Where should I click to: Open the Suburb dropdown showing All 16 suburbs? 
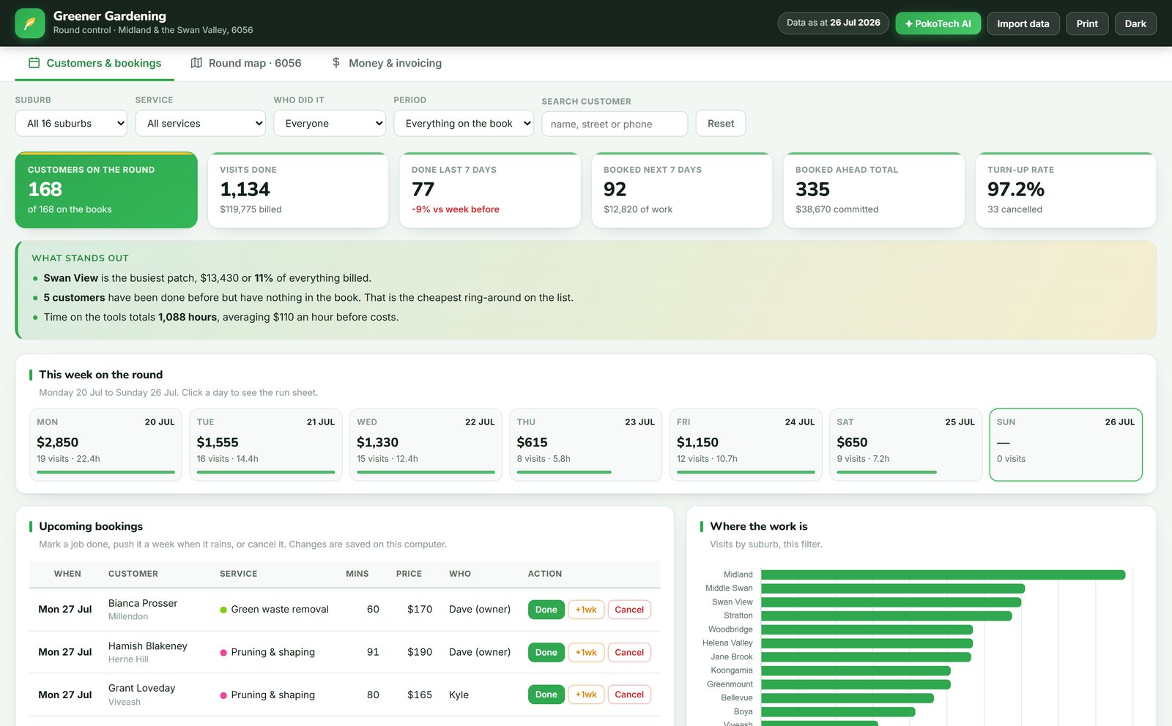coord(71,124)
